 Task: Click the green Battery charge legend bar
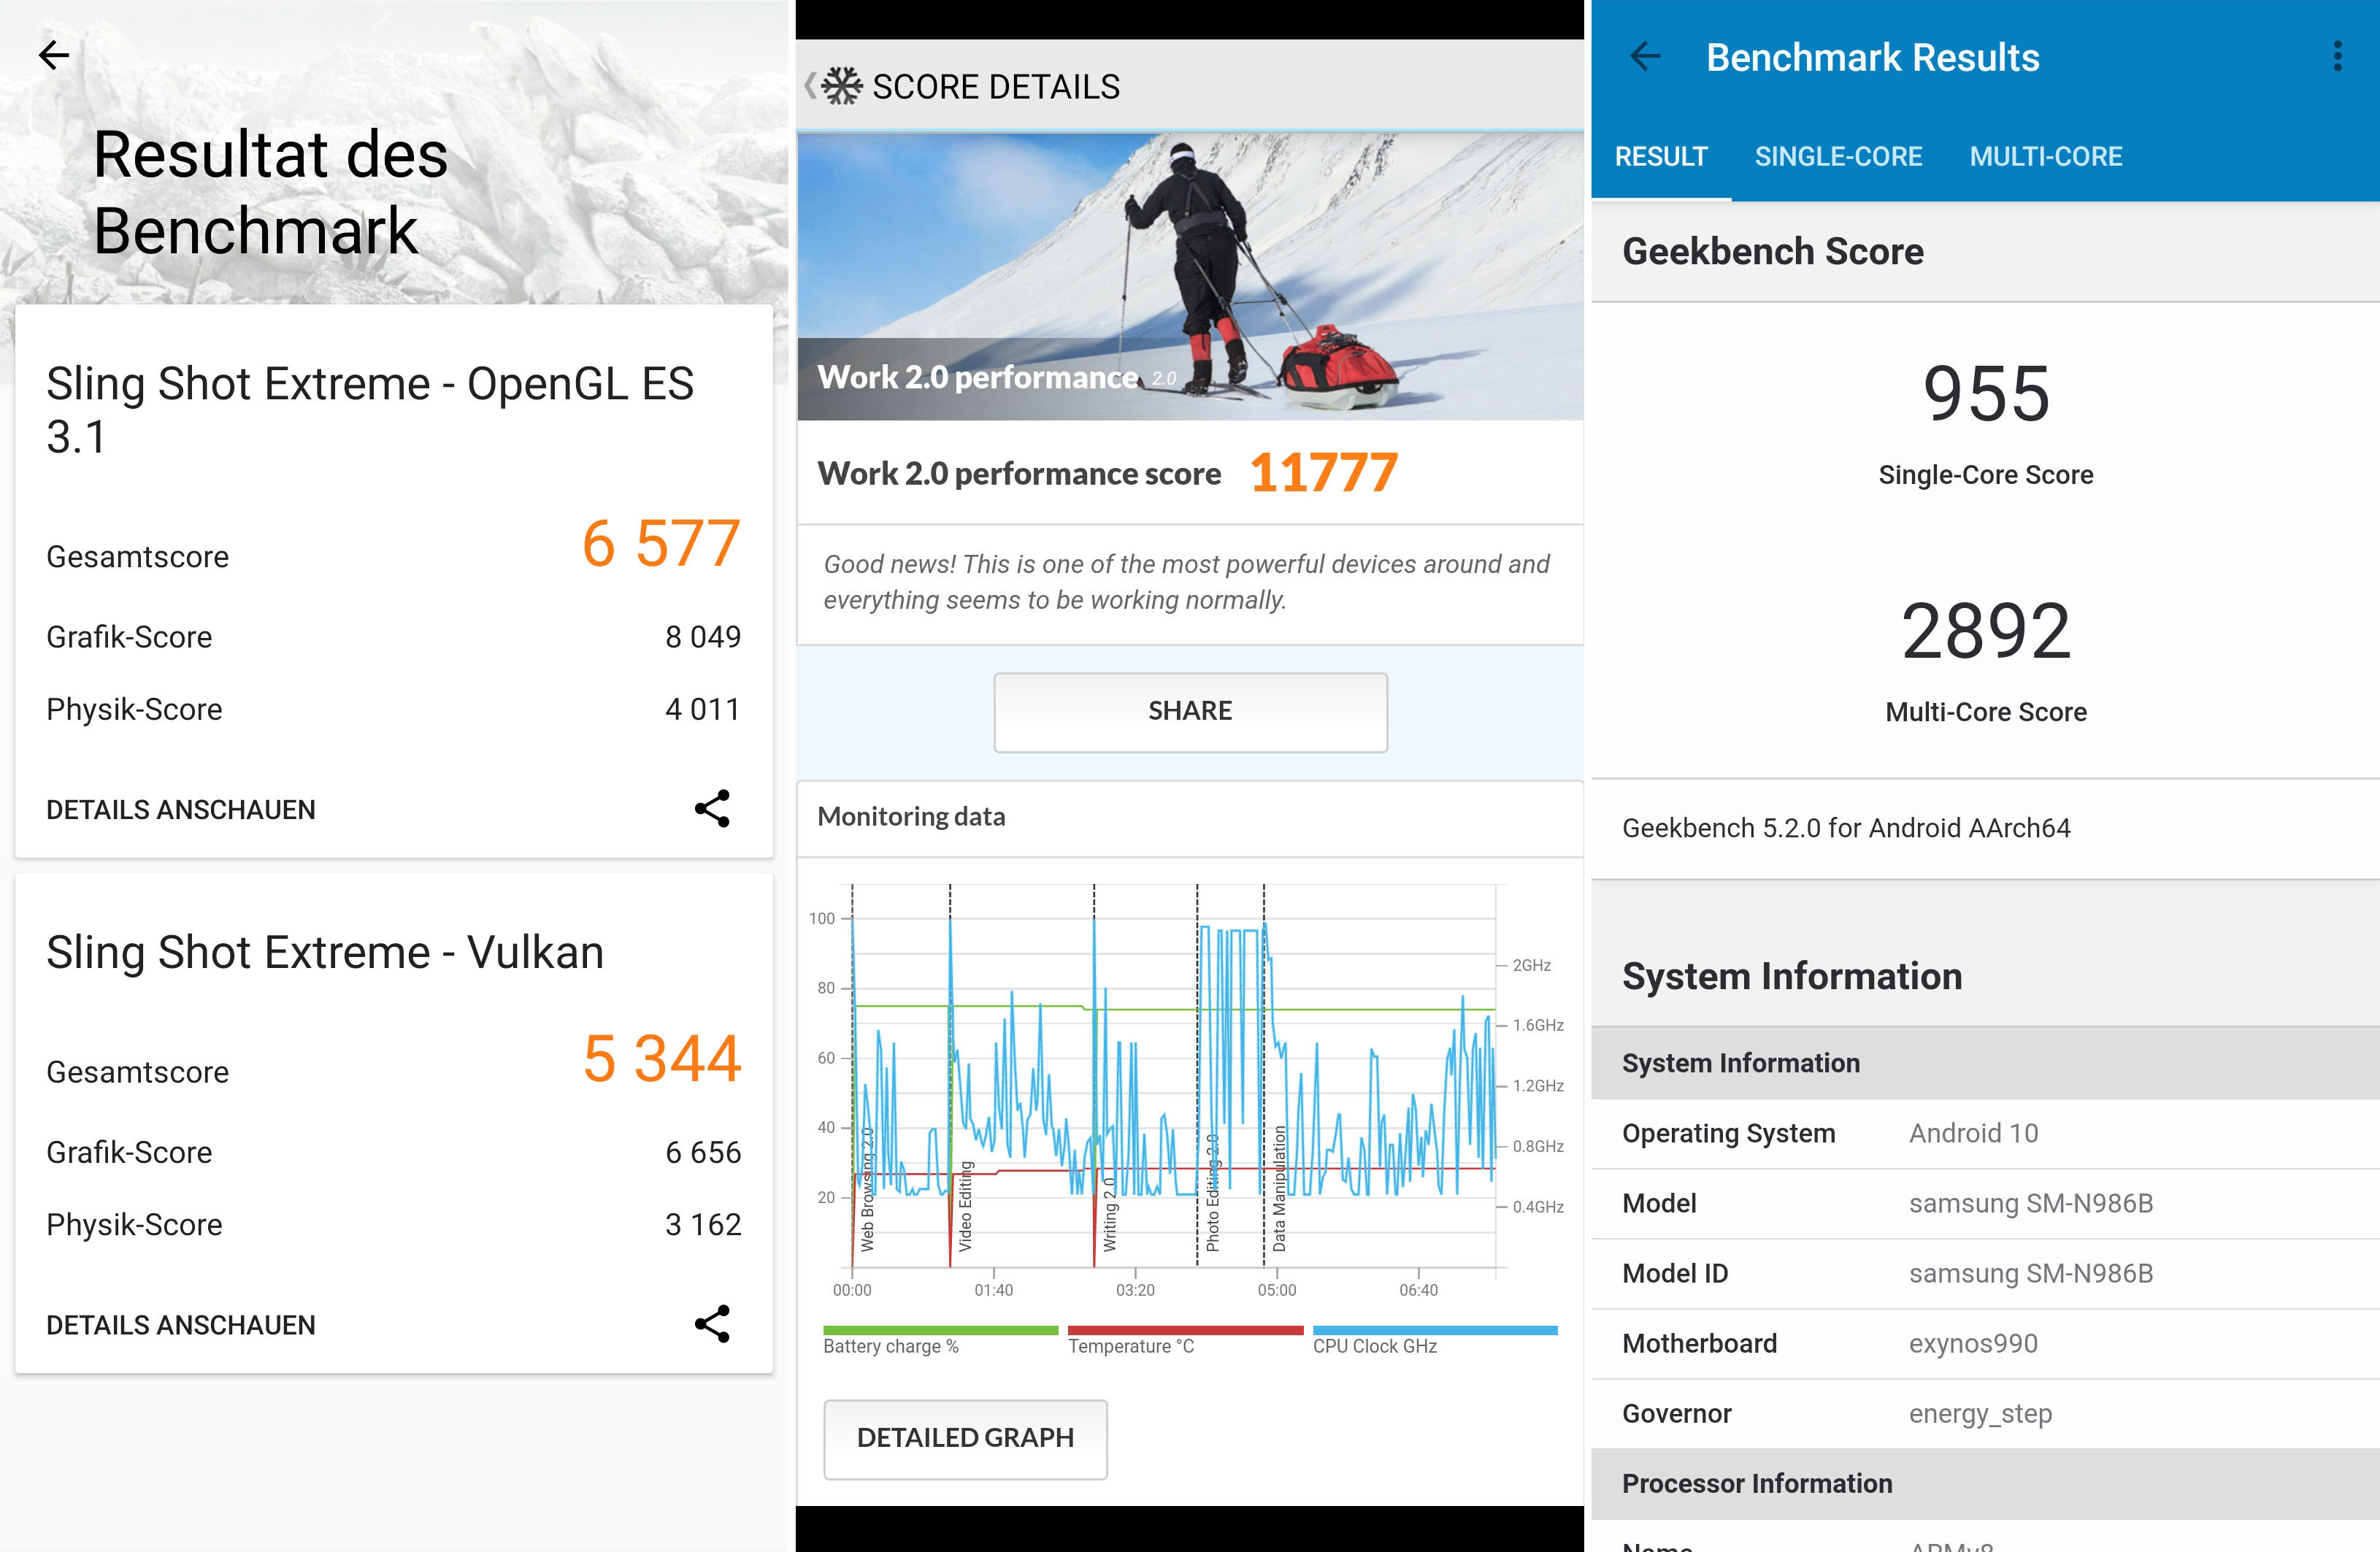click(x=940, y=1331)
